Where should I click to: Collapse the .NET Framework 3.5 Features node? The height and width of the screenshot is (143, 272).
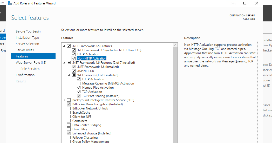[64, 46]
